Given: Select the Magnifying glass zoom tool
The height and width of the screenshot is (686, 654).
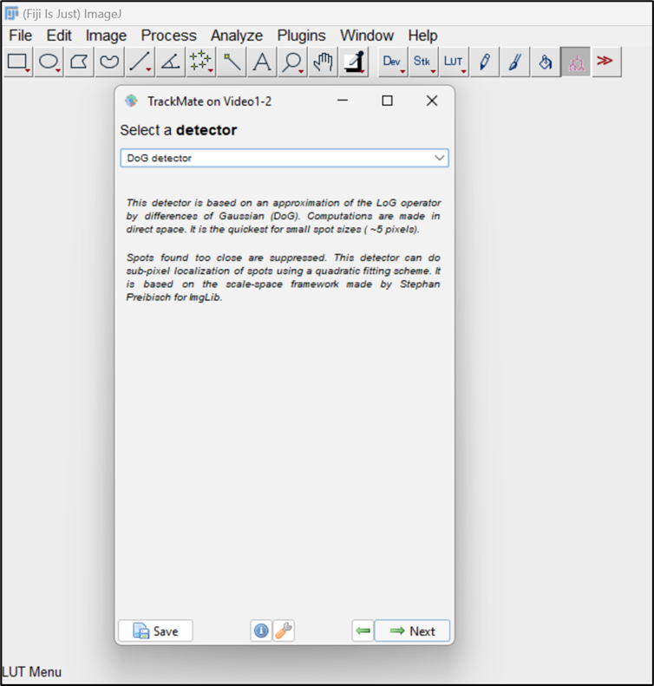Looking at the screenshot, I should [x=292, y=62].
